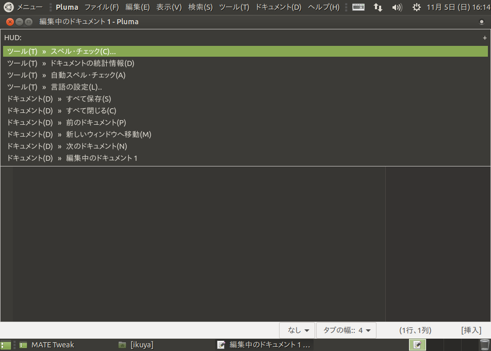Select HUD result すべて保存(S)

[x=246, y=99]
